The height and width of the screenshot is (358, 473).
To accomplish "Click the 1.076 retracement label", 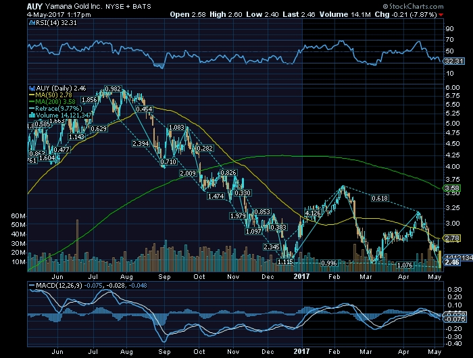I will [405, 265].
